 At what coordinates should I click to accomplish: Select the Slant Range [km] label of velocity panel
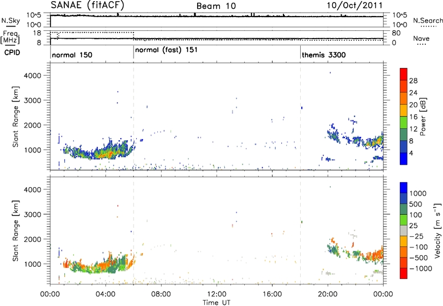(16, 230)
